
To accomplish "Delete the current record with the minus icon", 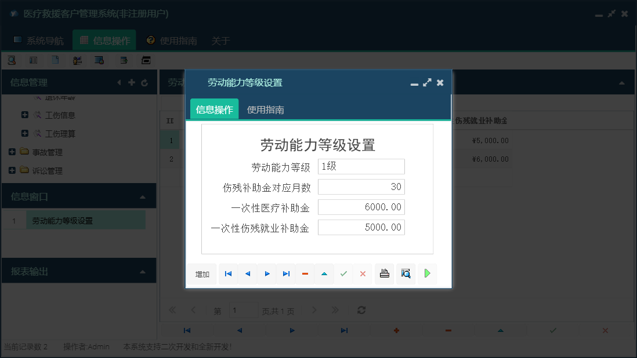I will click(x=305, y=273).
